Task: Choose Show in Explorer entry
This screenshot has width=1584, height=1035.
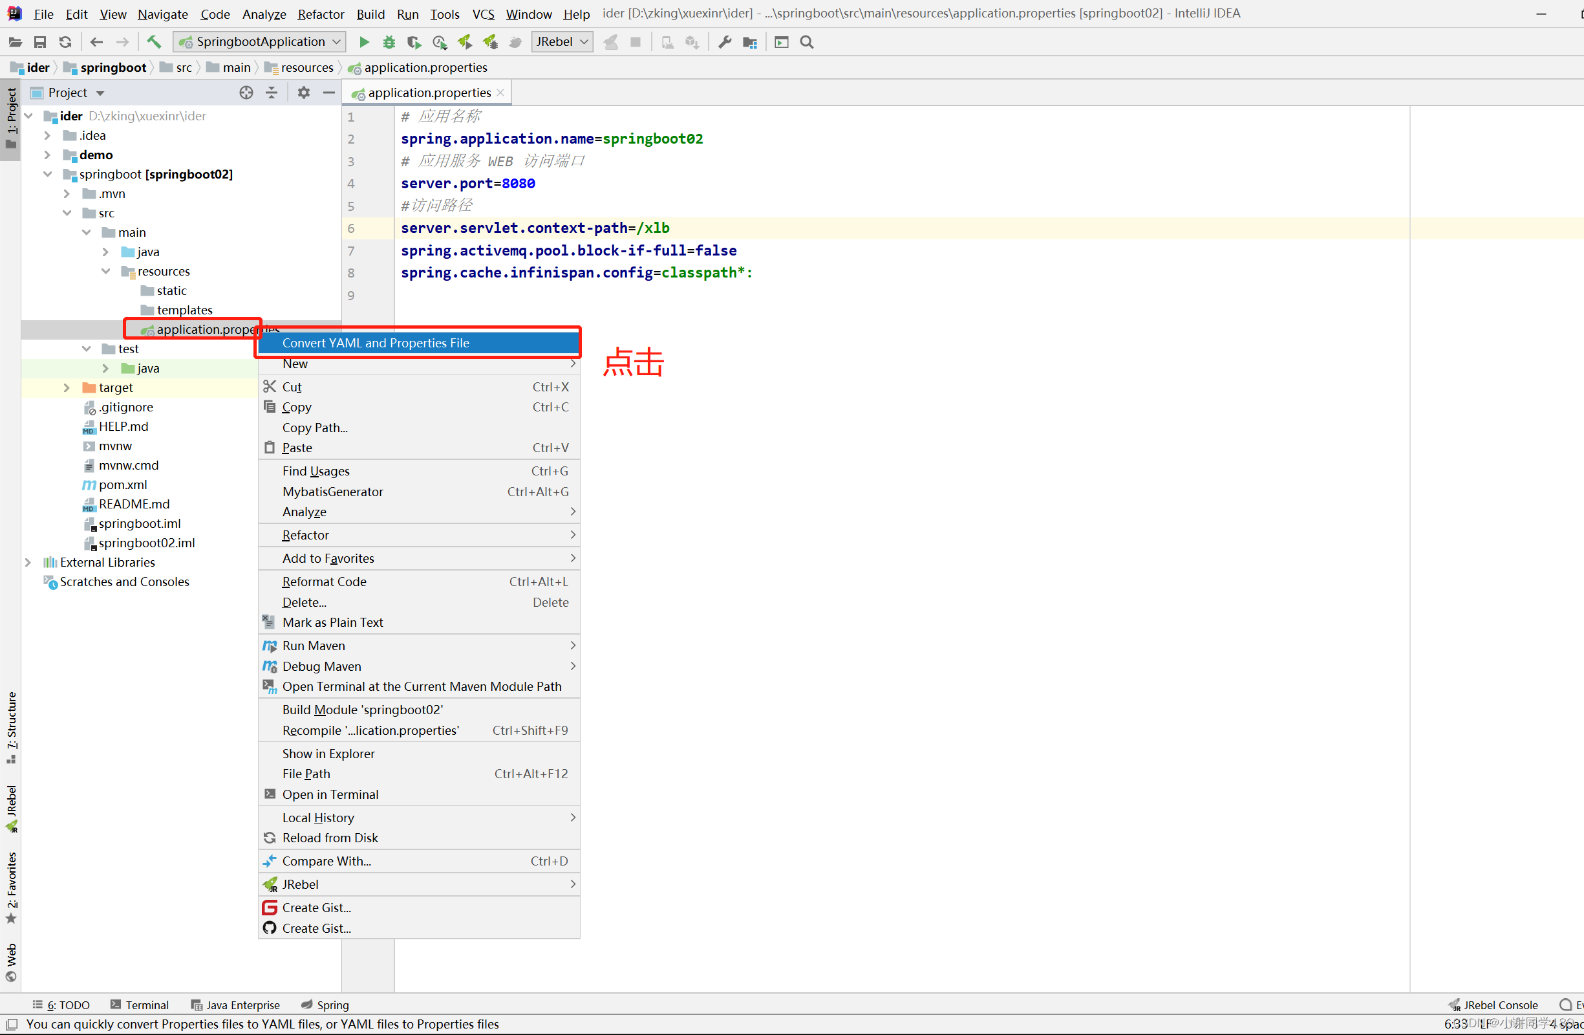Action: [x=328, y=753]
